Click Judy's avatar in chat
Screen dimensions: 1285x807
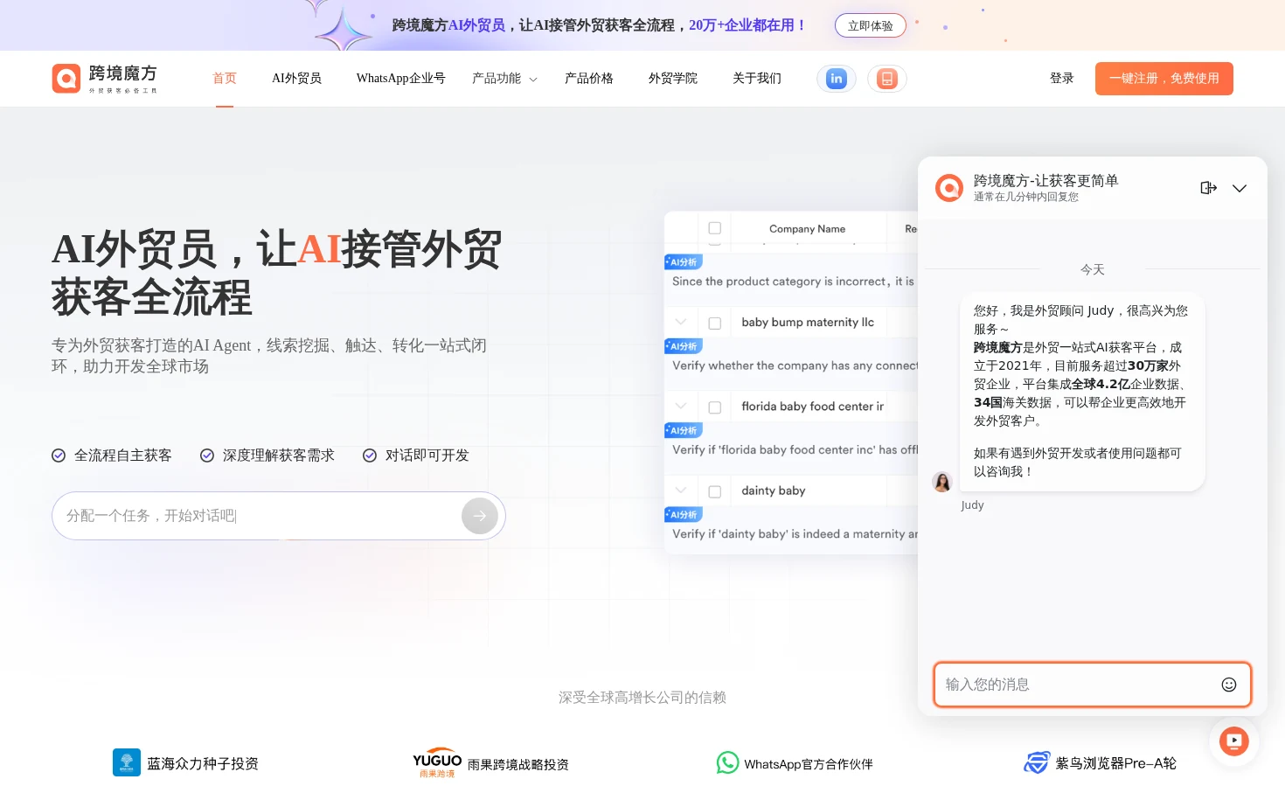click(942, 482)
